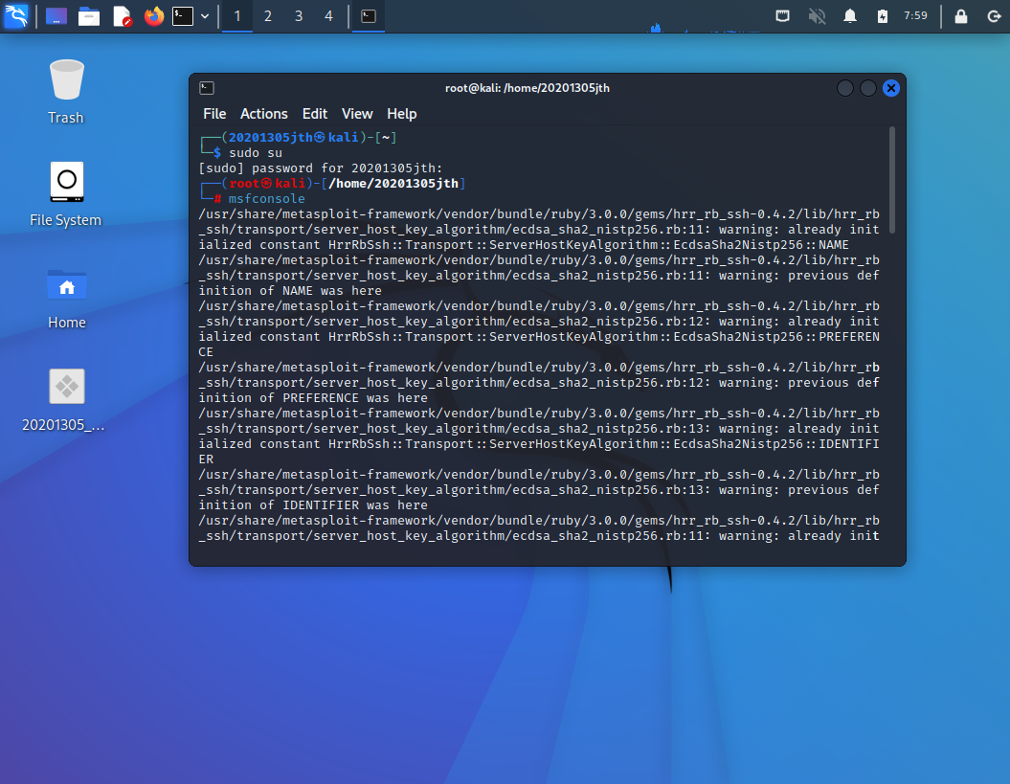Image resolution: width=1010 pixels, height=784 pixels.
Task: Switch to workspace 4
Action: pos(328,16)
